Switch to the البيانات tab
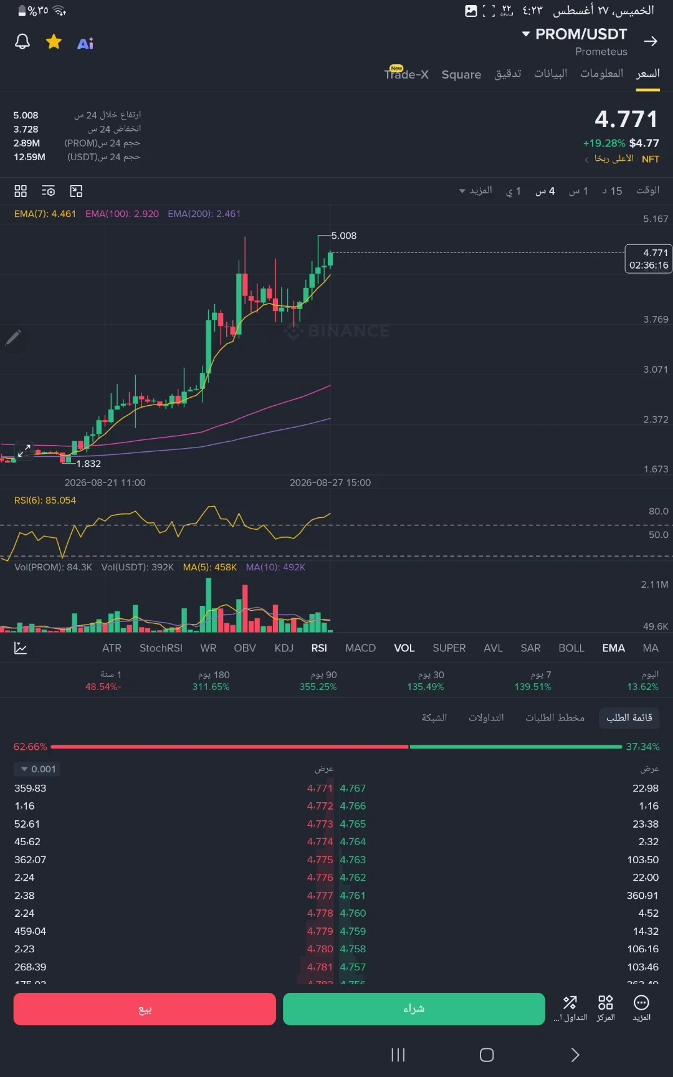Image resolution: width=673 pixels, height=1077 pixels. pyautogui.click(x=550, y=74)
